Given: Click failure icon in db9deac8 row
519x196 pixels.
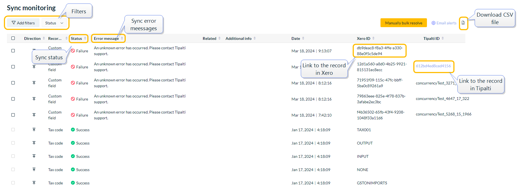Looking at the screenshot, I should point(73,51).
